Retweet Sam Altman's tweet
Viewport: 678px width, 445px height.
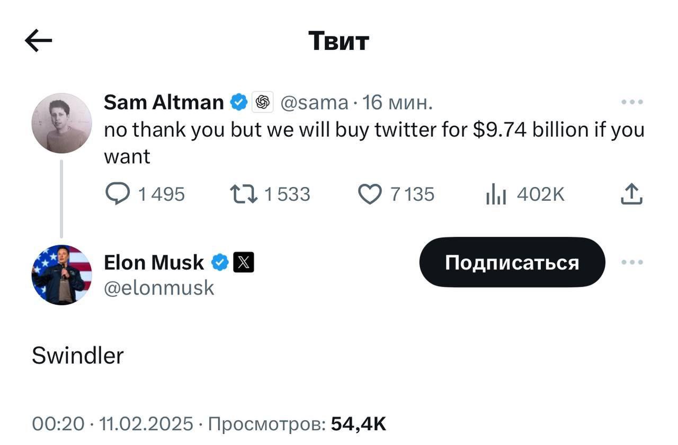(244, 194)
